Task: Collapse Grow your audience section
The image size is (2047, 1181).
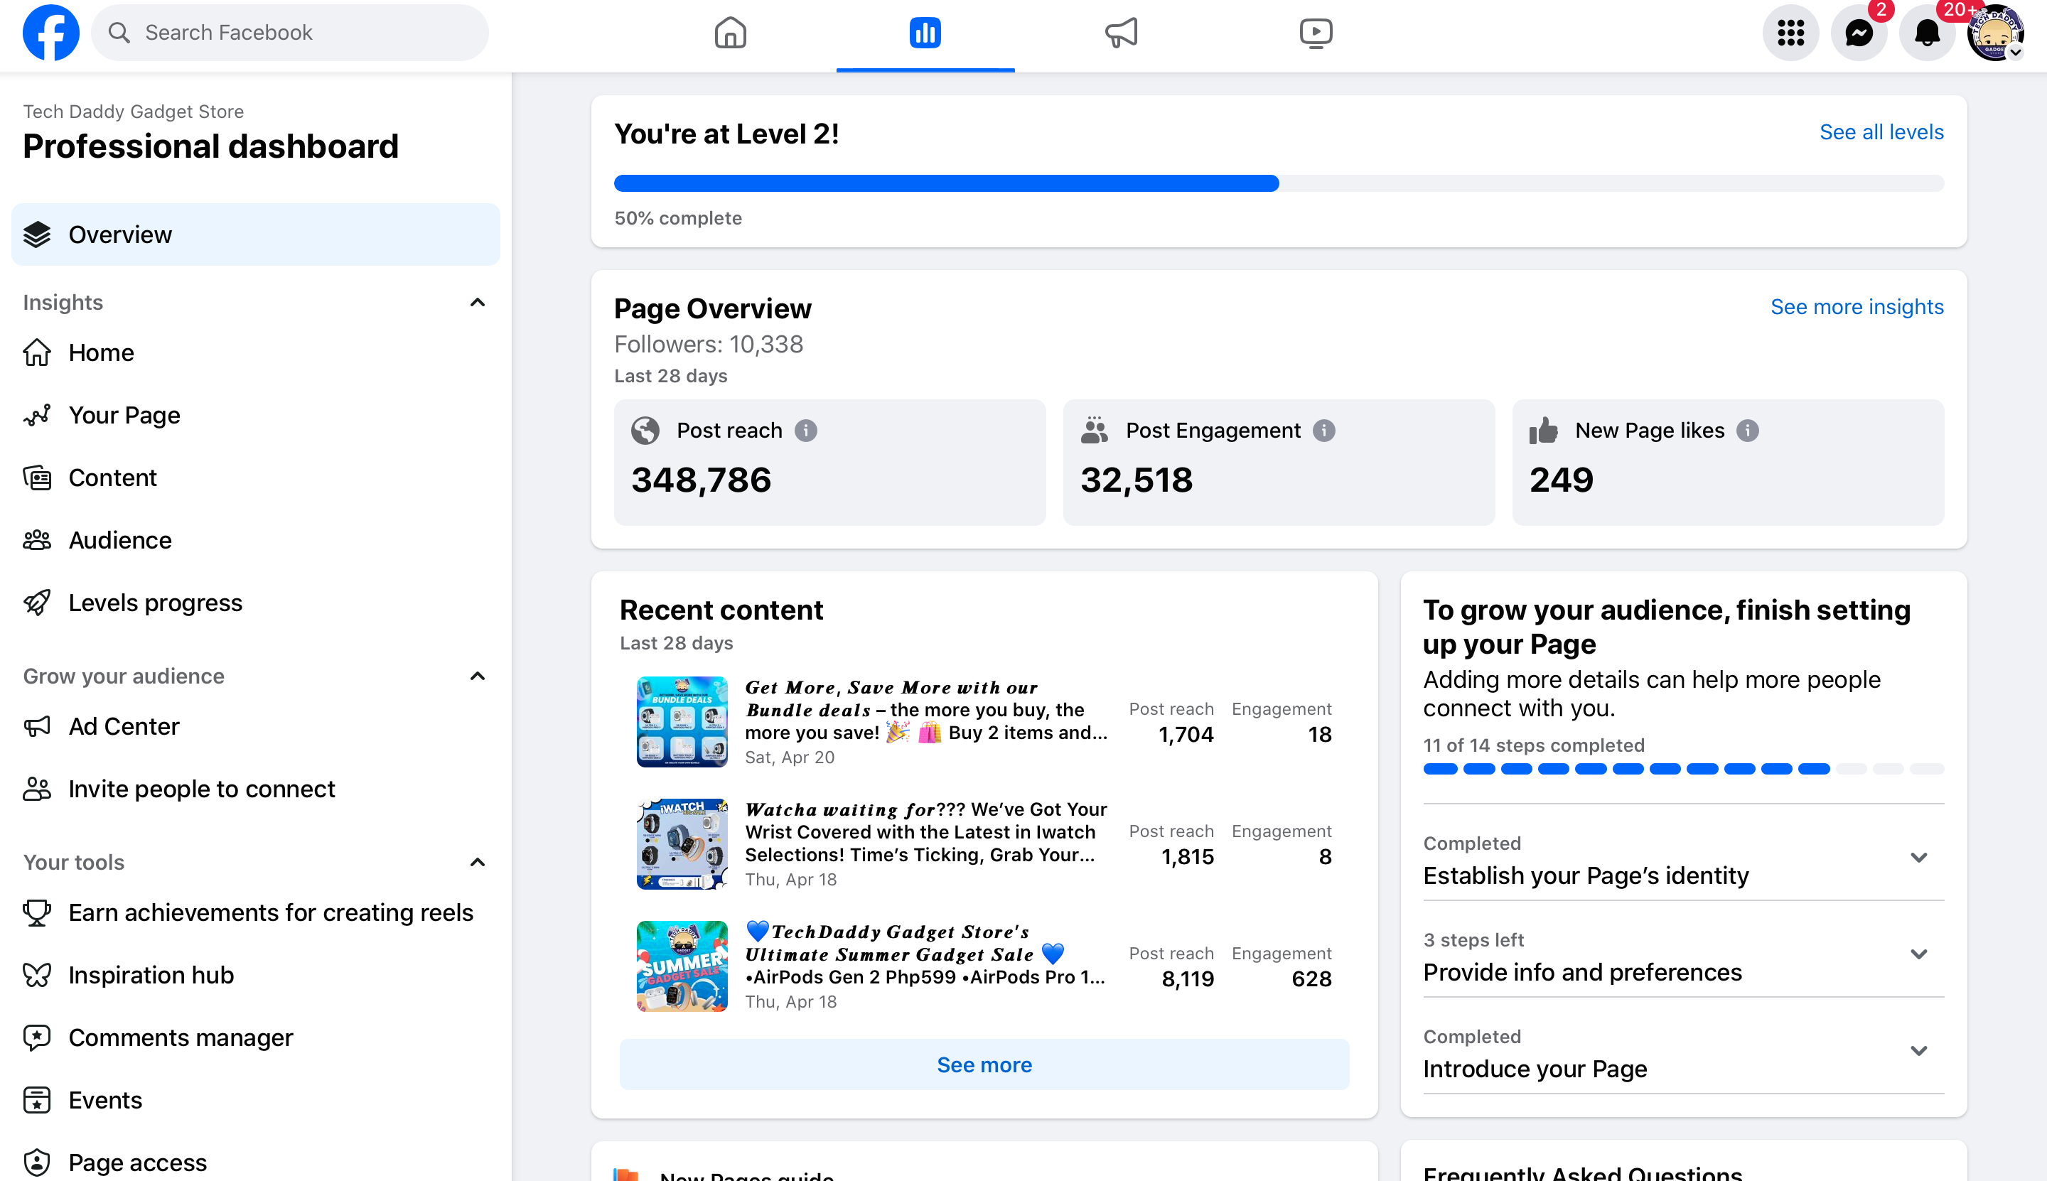Action: point(477,676)
